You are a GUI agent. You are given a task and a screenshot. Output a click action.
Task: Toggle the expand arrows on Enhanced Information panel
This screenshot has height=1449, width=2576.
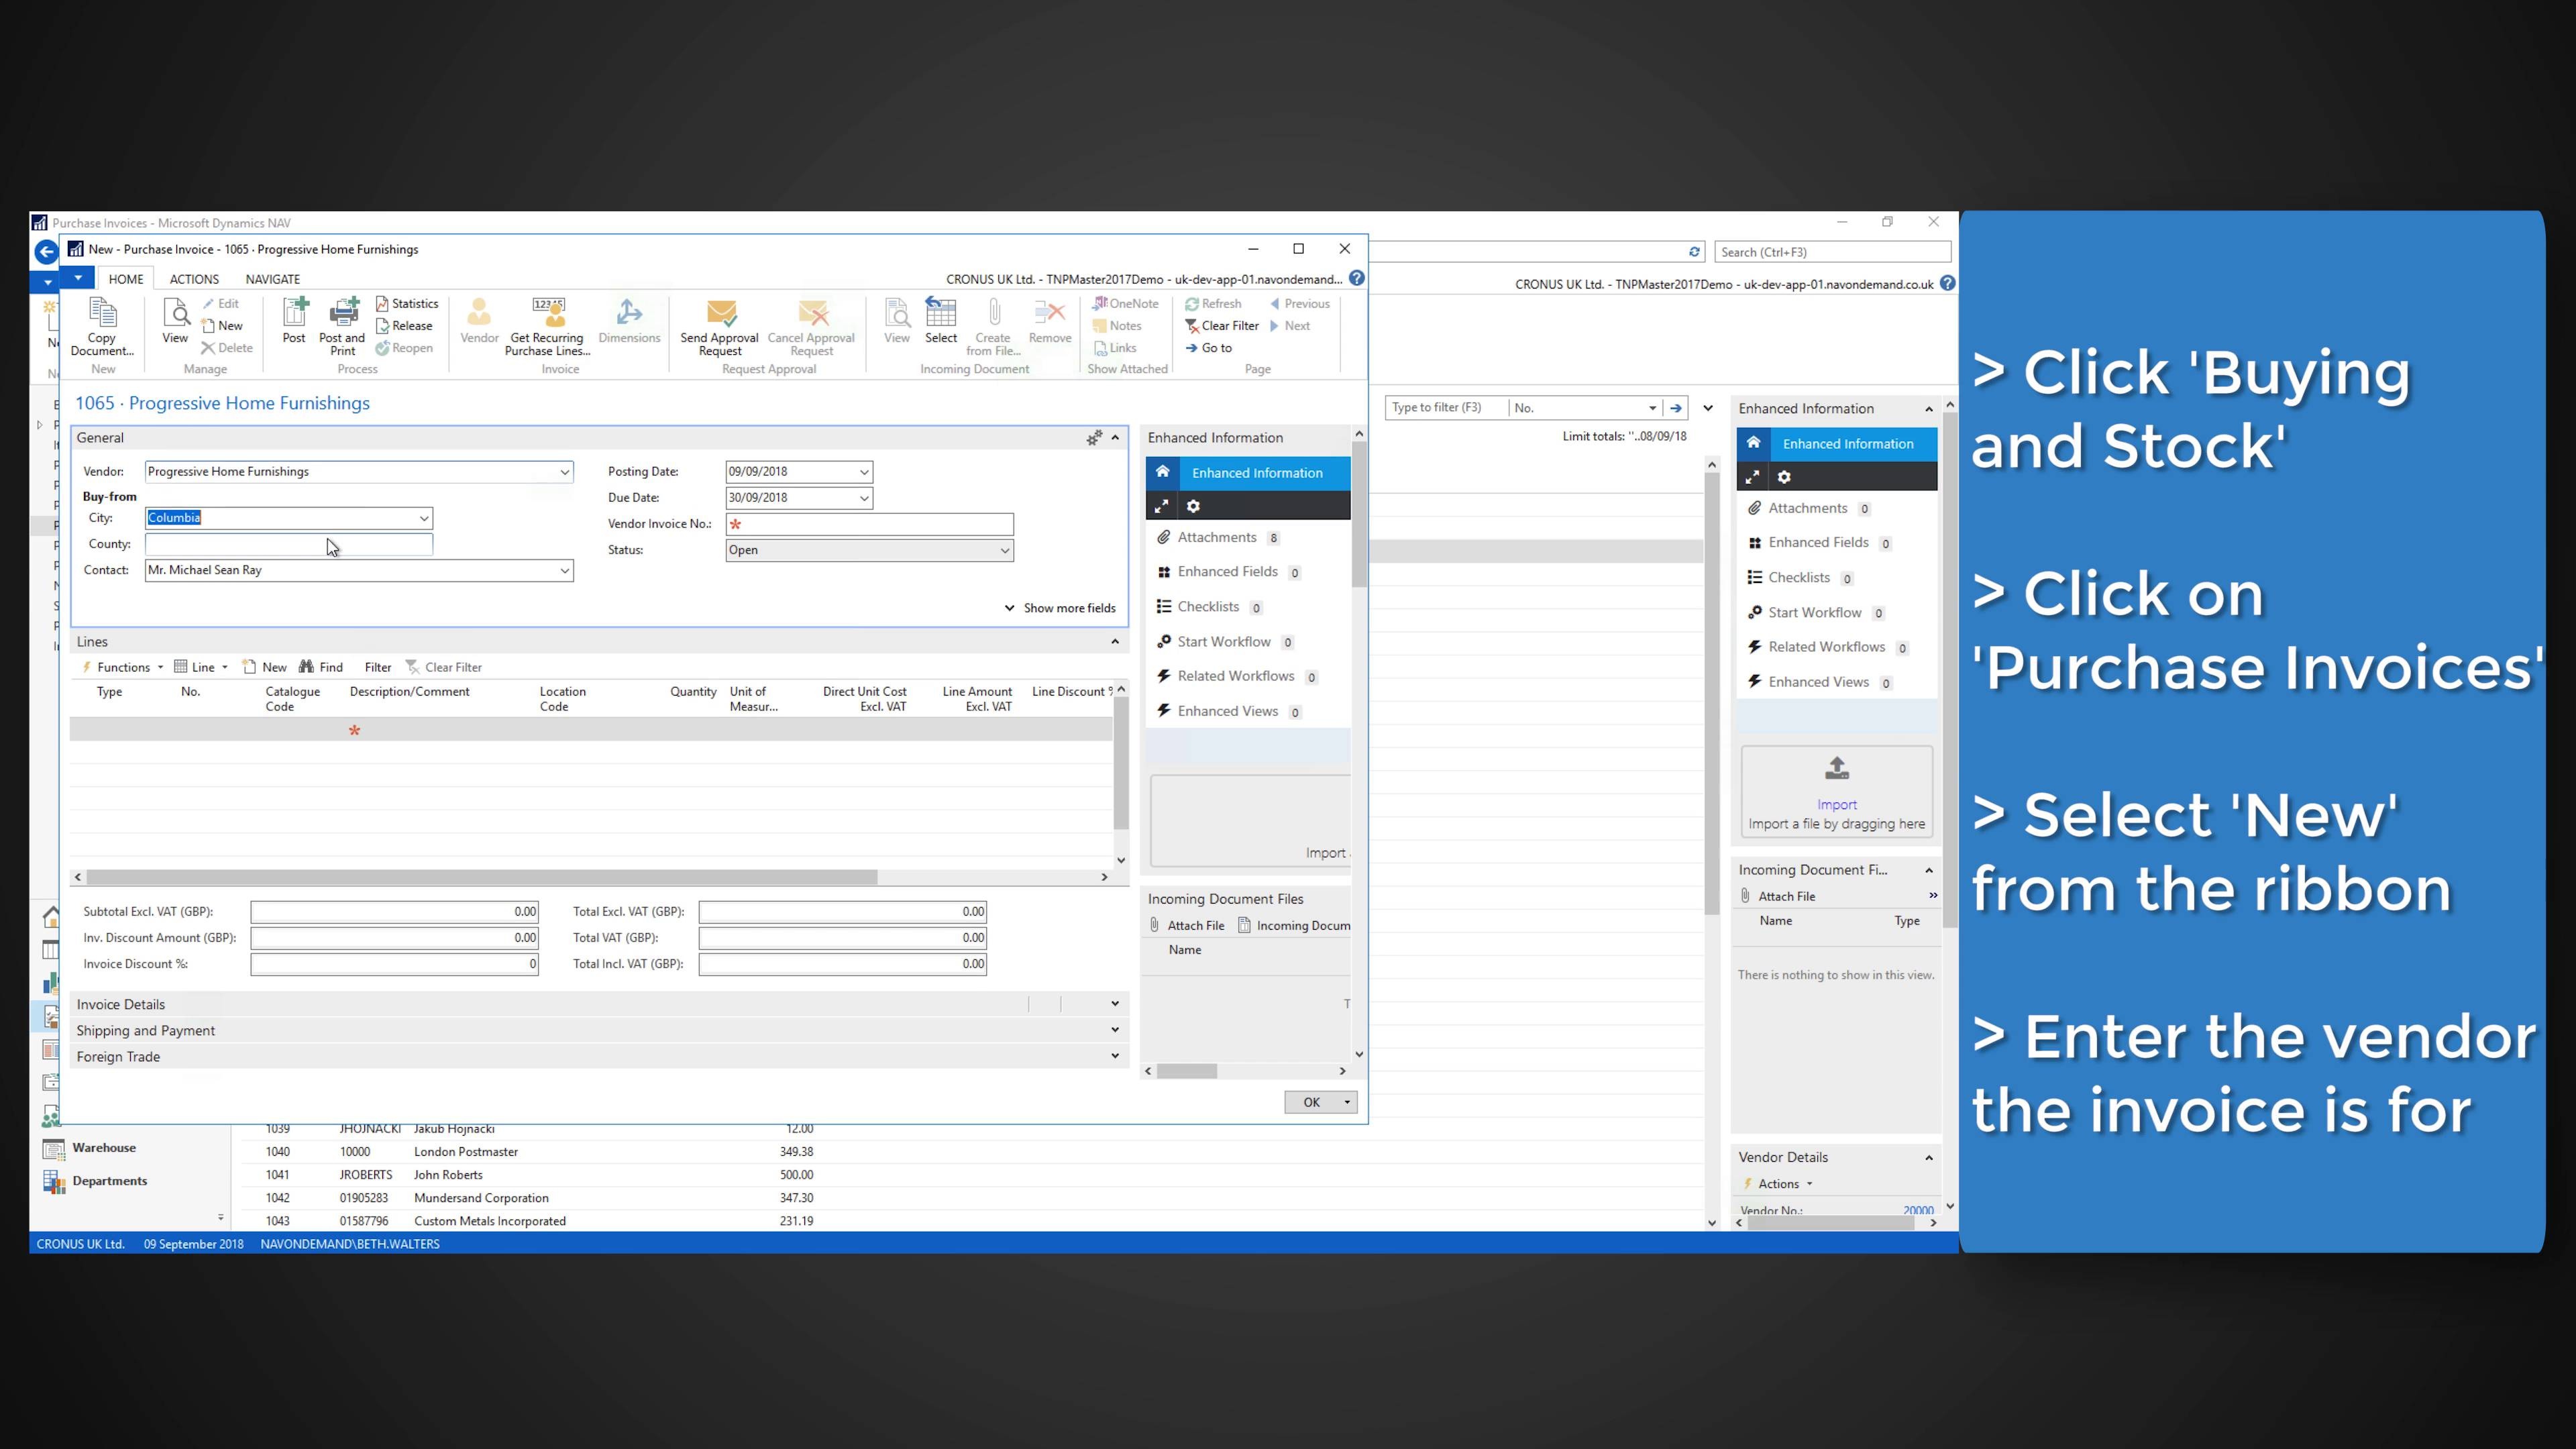pyautogui.click(x=1162, y=506)
